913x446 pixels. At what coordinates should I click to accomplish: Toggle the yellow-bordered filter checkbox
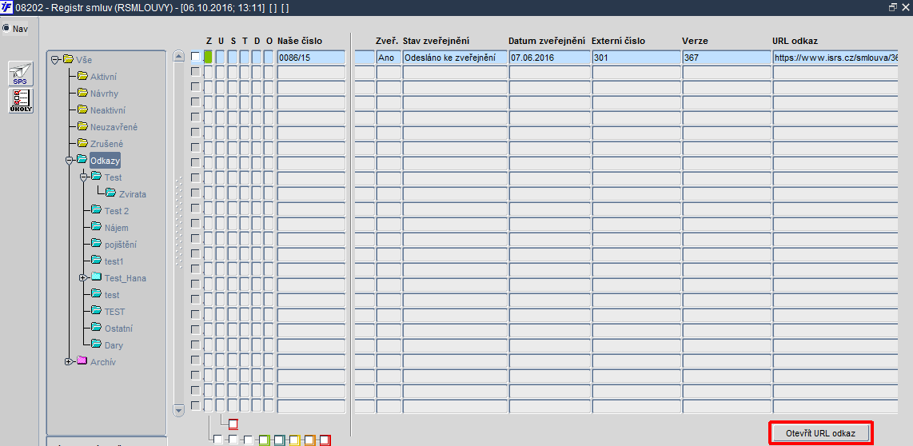(294, 440)
